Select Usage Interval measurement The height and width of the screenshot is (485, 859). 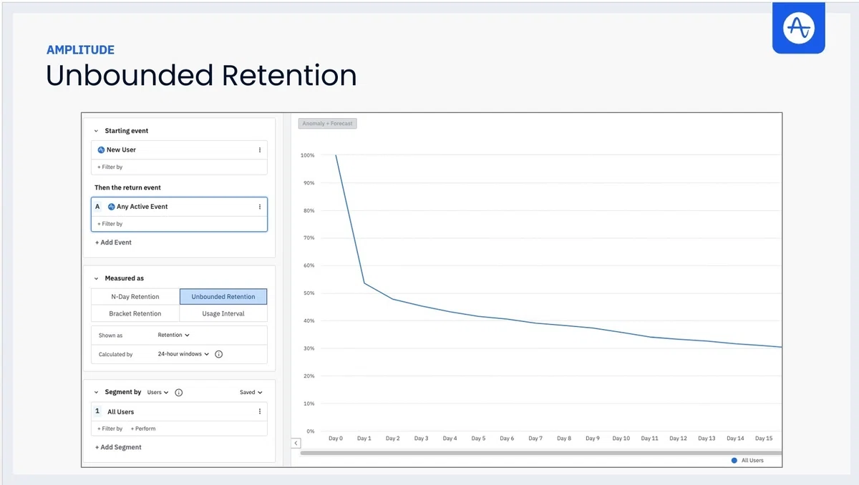[223, 314]
